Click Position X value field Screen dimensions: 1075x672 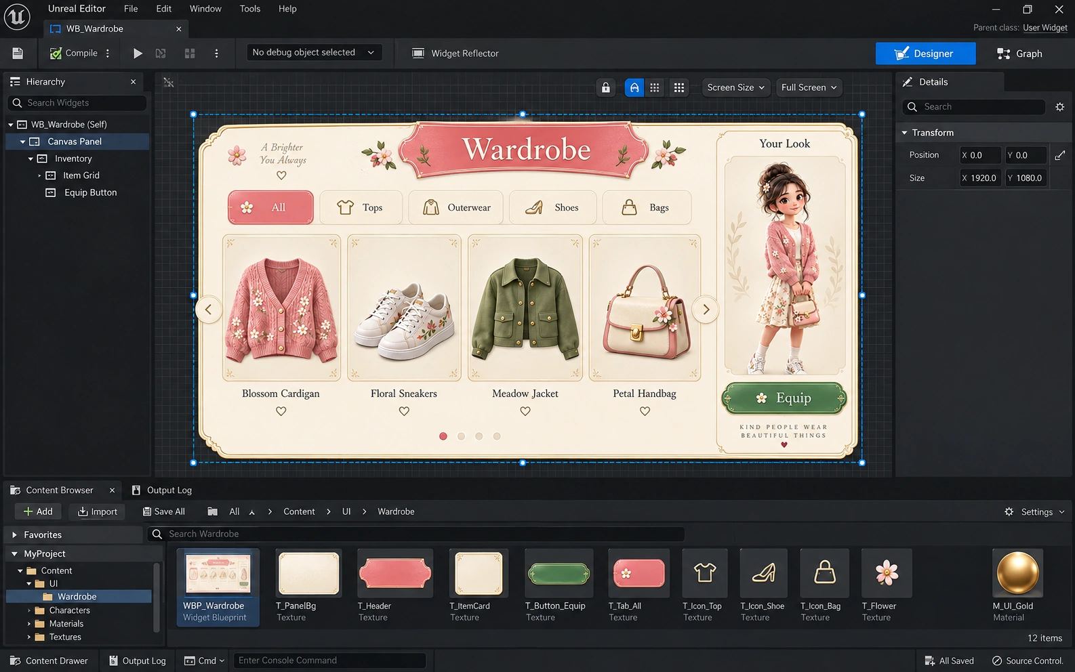[979, 155]
